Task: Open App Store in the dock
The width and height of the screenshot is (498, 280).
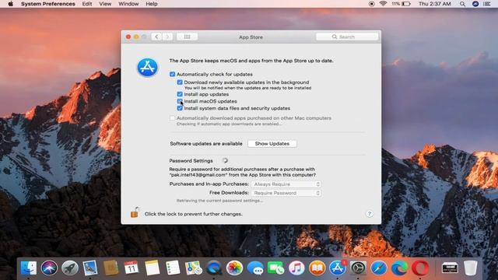Action: pyautogui.click(x=338, y=268)
